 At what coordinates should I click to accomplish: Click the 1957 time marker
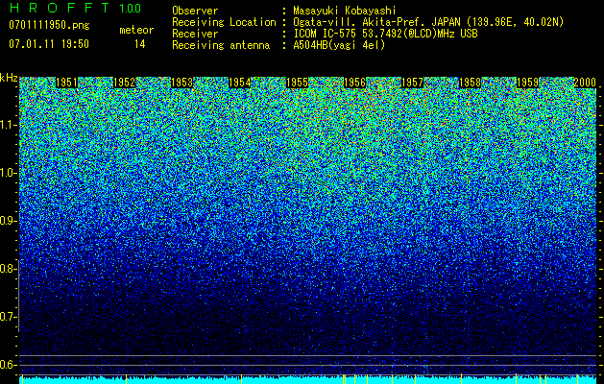click(412, 83)
